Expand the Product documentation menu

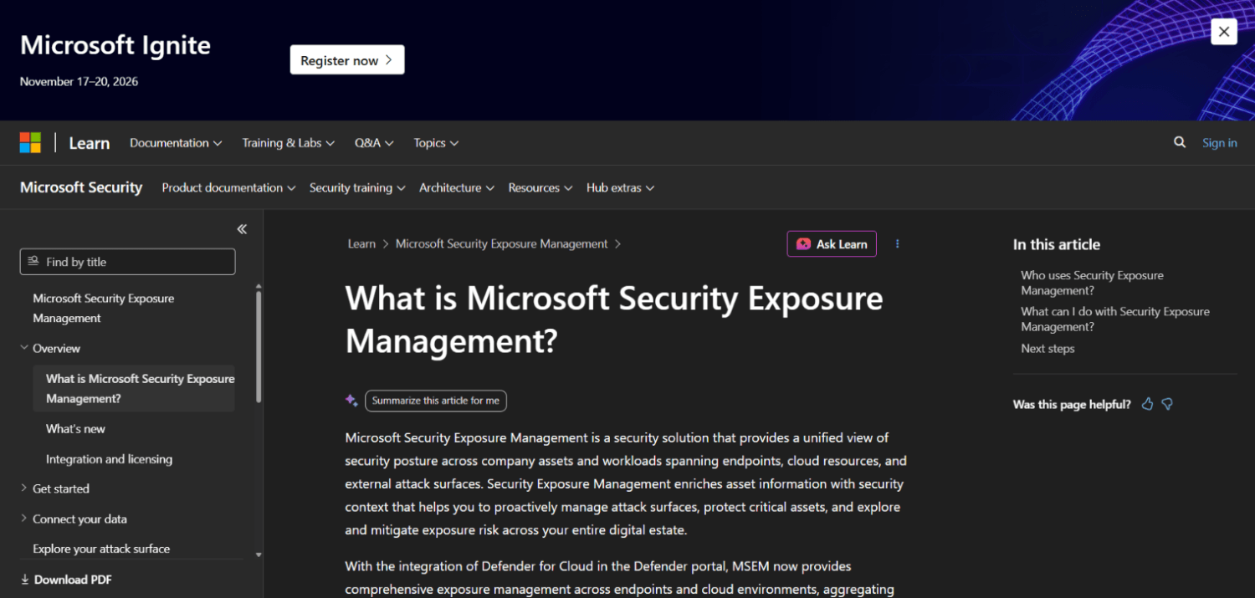click(x=228, y=187)
